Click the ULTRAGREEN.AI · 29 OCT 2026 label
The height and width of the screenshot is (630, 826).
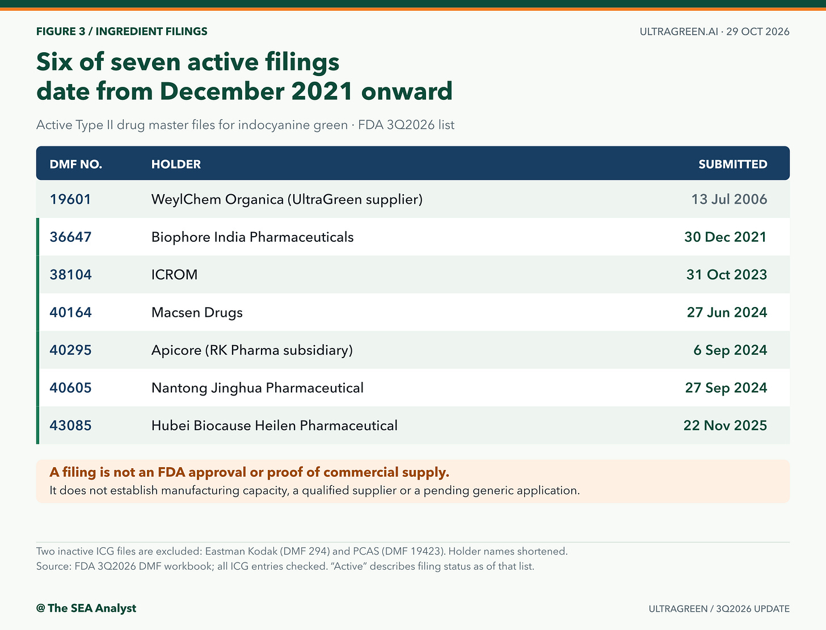click(715, 32)
